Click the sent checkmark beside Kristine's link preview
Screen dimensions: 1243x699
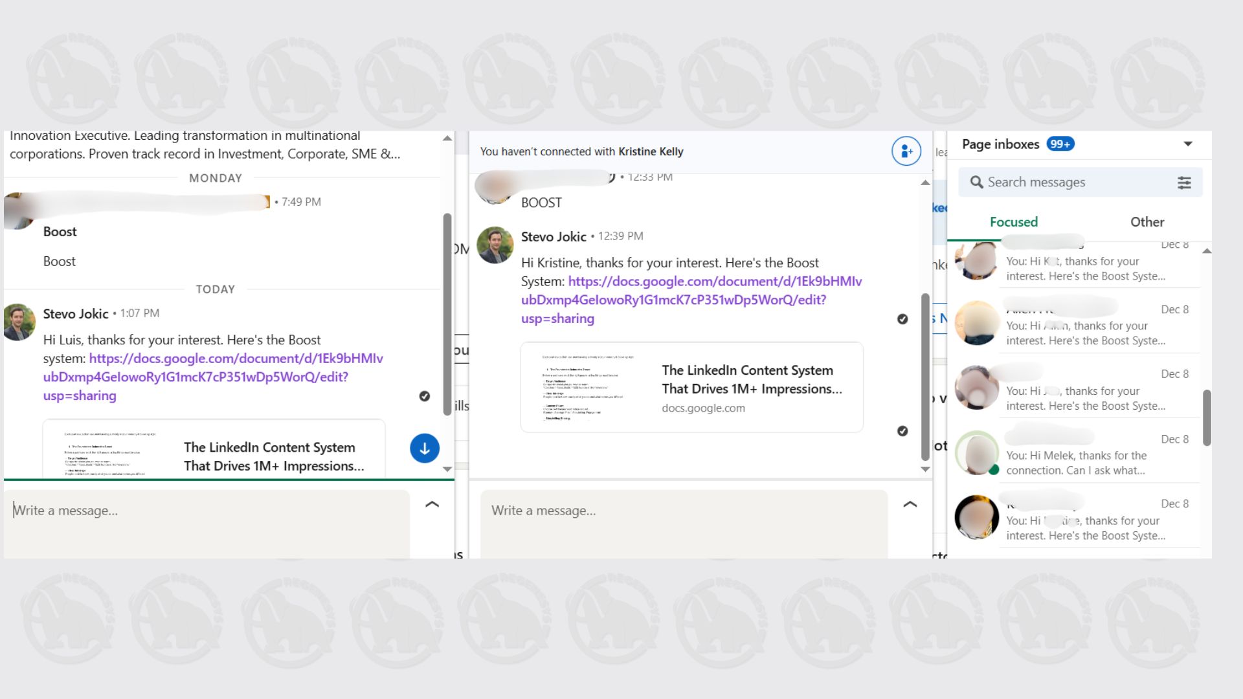[x=902, y=431]
